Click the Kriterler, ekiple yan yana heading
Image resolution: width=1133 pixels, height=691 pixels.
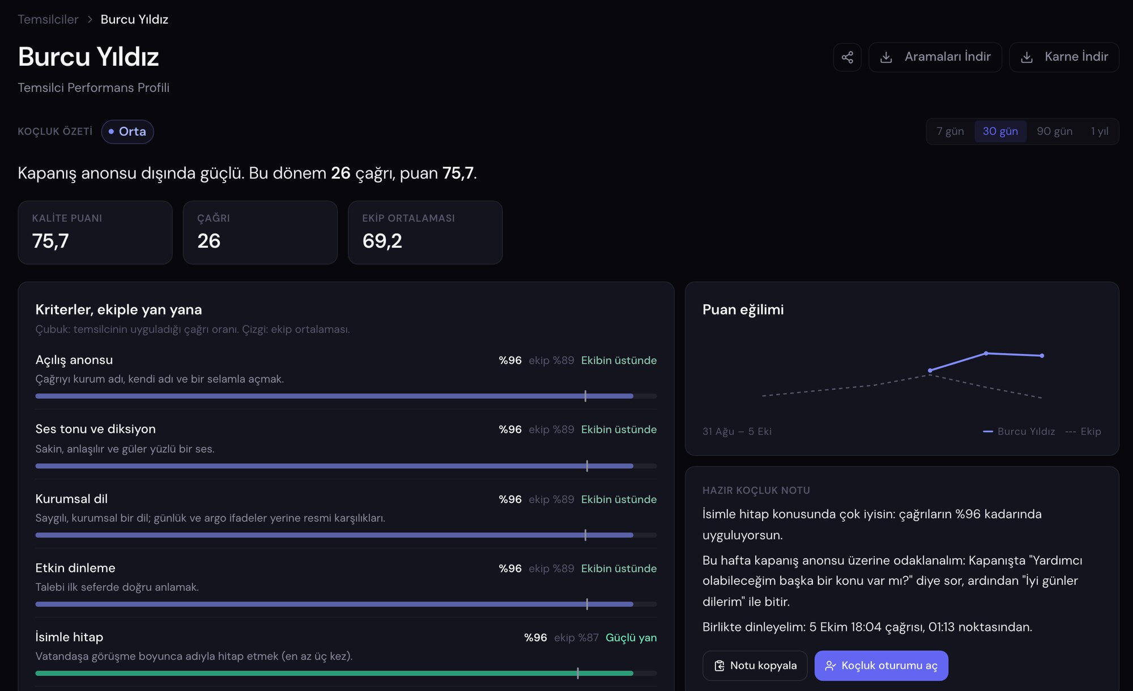coord(118,310)
